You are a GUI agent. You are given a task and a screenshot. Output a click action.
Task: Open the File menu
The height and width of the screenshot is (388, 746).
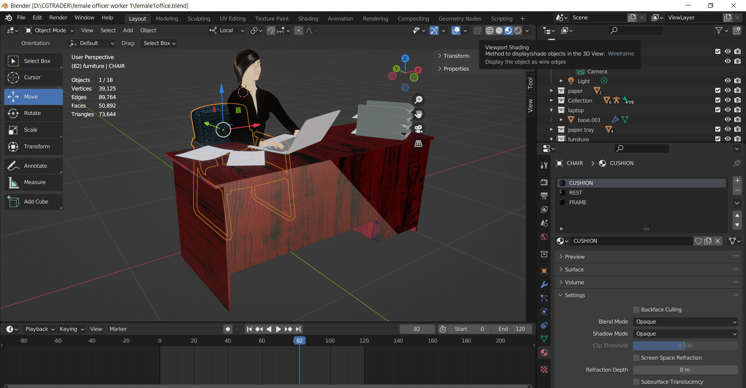(x=21, y=18)
